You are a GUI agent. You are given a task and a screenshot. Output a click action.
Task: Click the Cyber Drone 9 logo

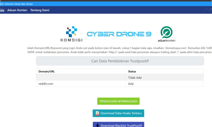(119, 34)
